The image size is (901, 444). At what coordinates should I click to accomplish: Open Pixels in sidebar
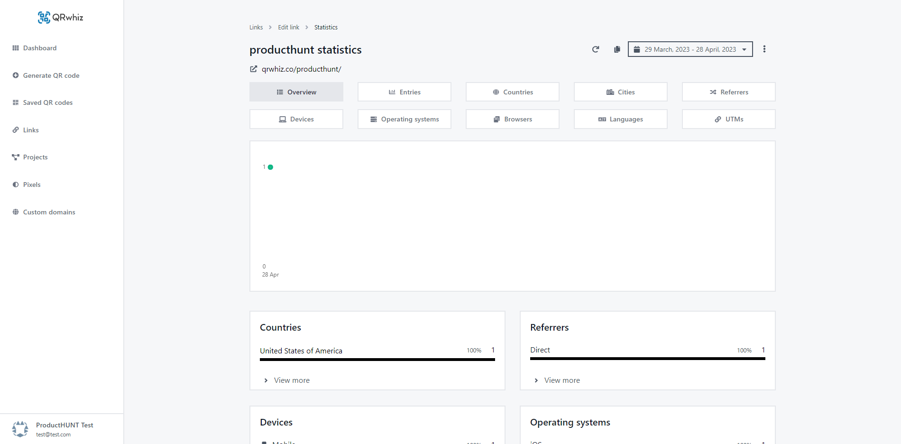[32, 185]
